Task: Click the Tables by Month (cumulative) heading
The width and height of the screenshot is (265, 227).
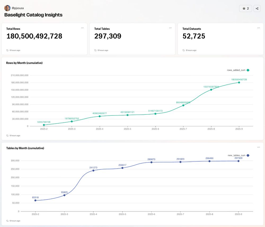Action: (25, 148)
